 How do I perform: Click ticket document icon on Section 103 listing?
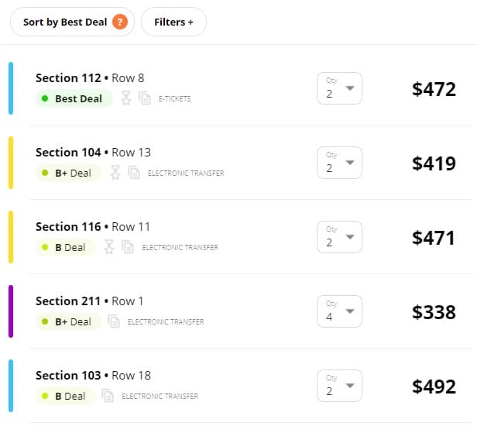click(x=108, y=396)
